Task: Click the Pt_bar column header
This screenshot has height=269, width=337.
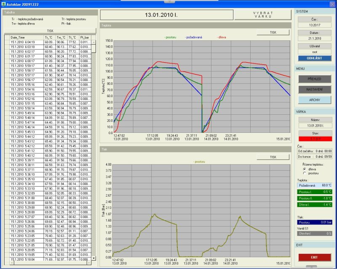Action: (x=85, y=37)
